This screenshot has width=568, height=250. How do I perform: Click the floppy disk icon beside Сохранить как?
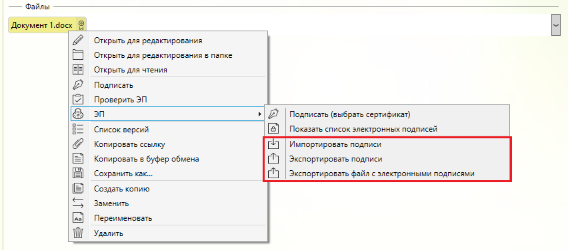[78, 174]
